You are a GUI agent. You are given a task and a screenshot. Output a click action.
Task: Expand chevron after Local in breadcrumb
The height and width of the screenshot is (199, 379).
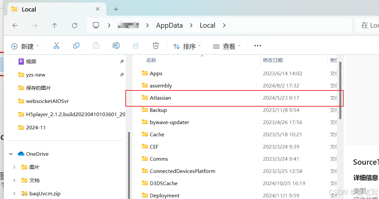(x=224, y=25)
